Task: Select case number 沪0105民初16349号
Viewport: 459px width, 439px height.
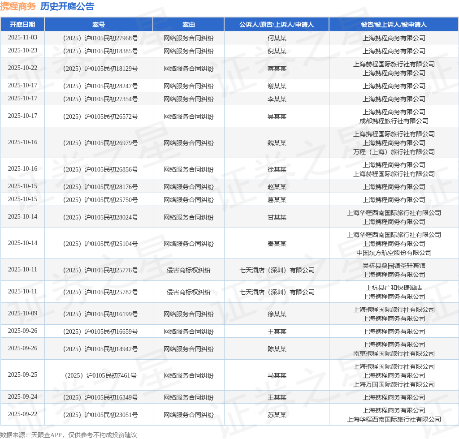Action: tap(100, 397)
